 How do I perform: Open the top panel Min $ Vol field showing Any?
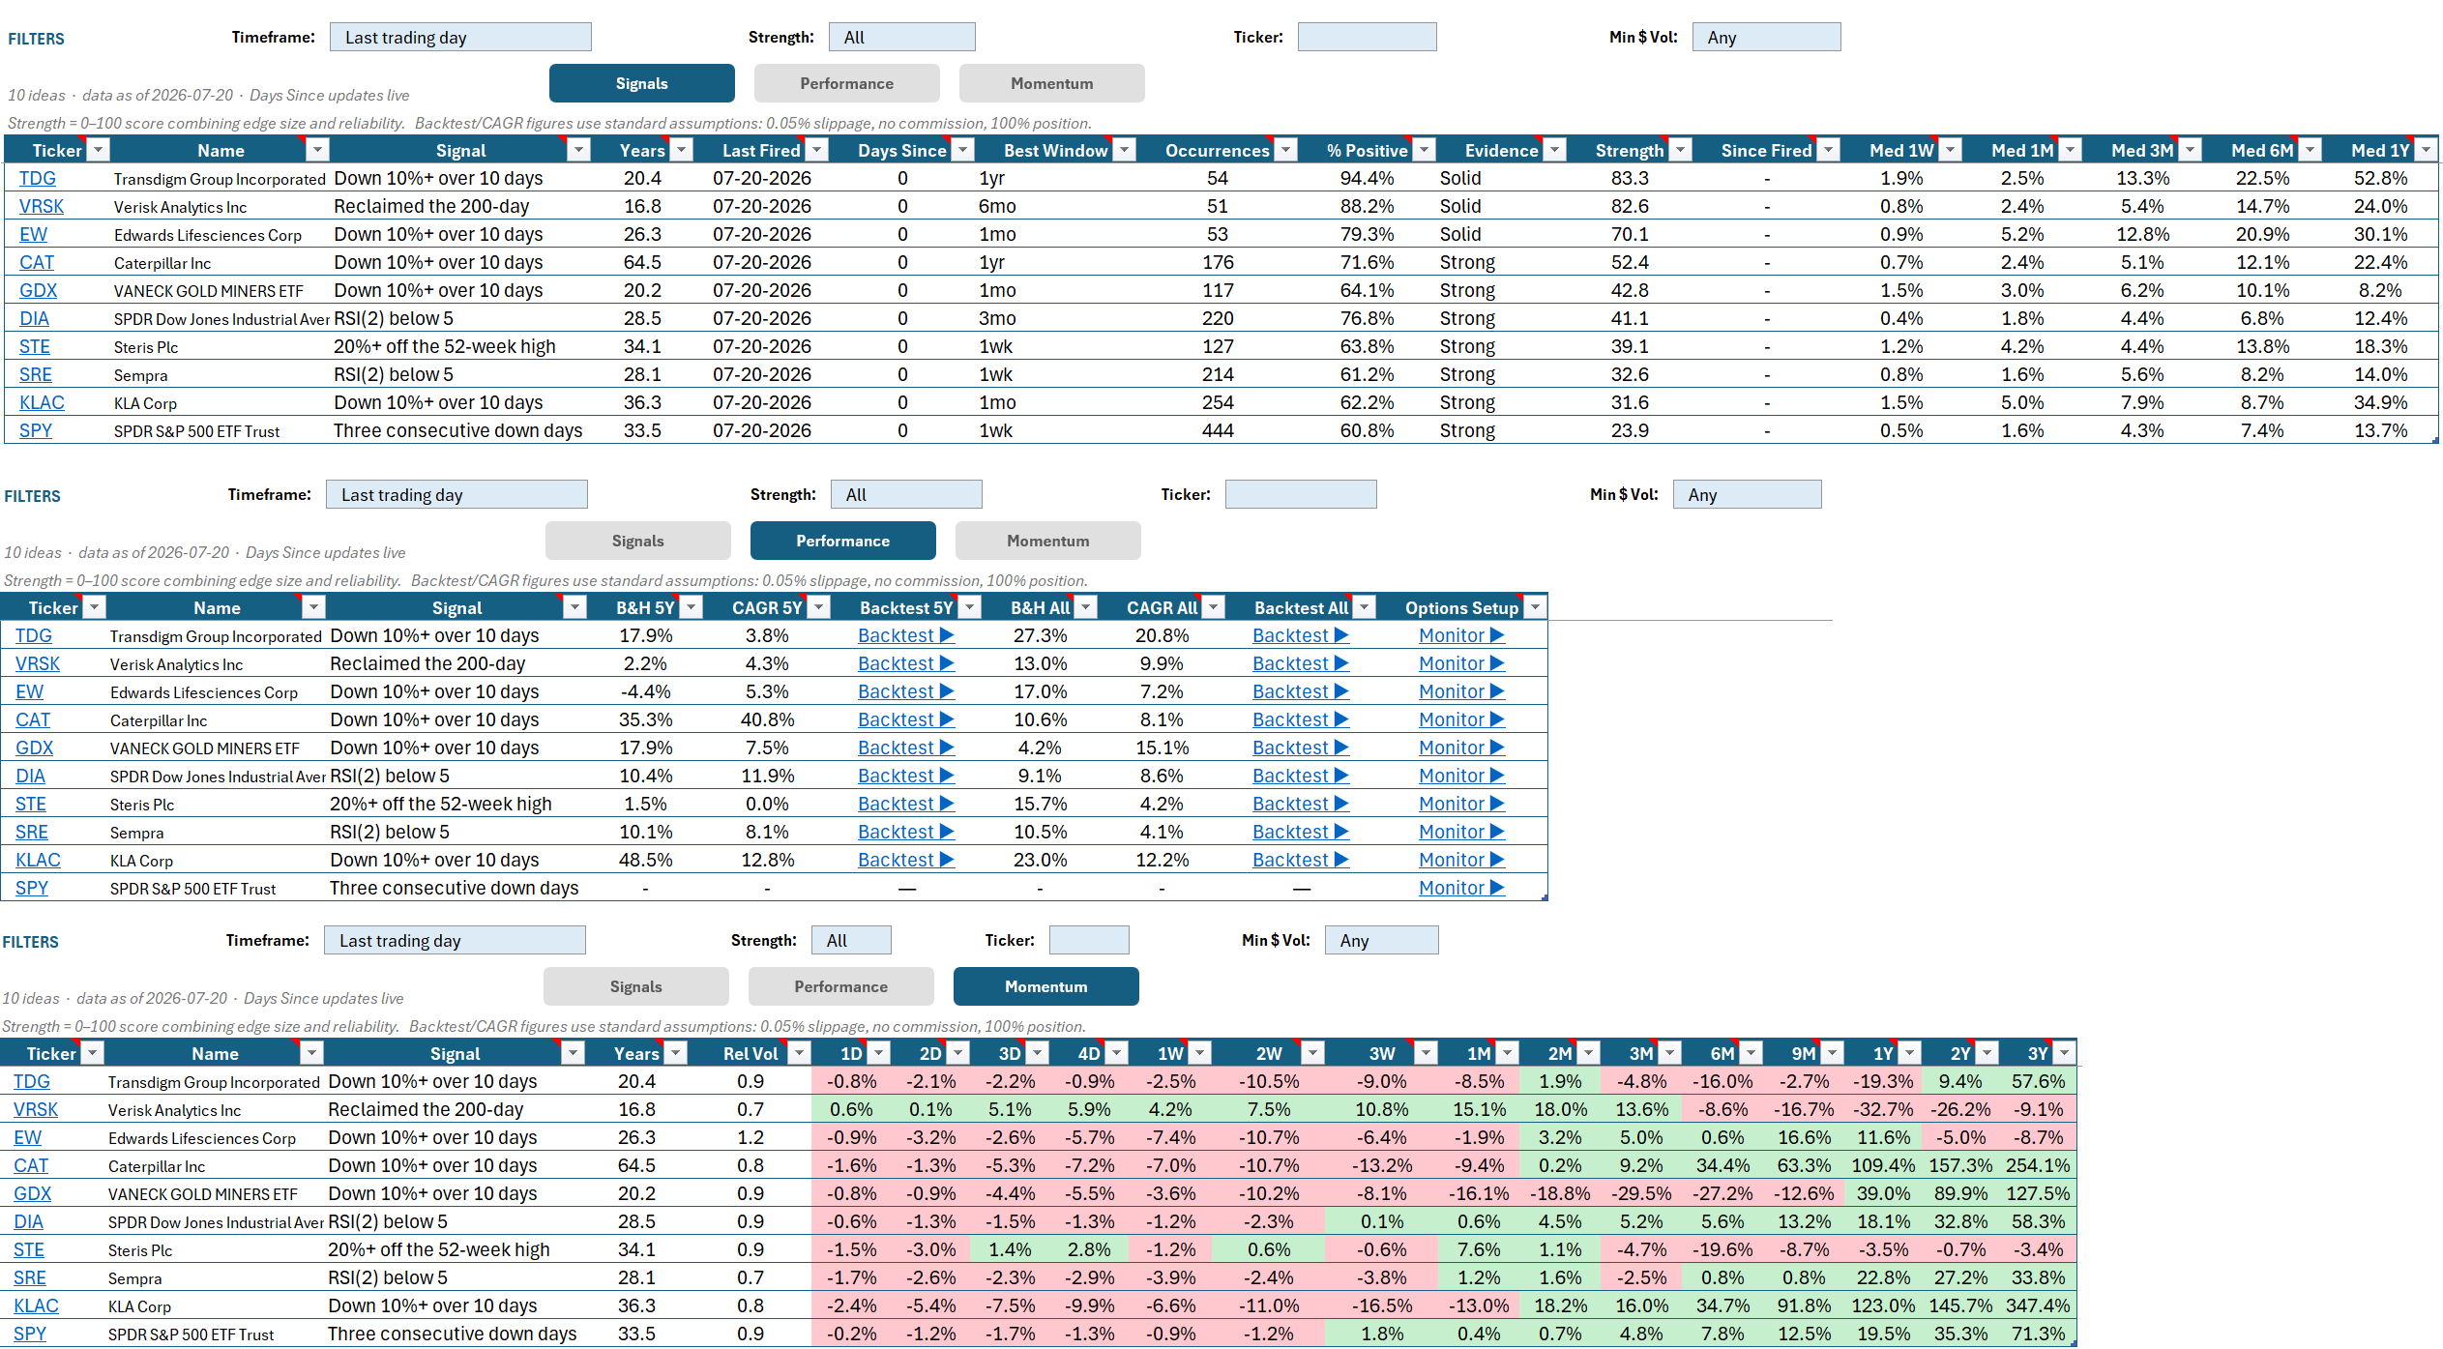pos(1766,38)
